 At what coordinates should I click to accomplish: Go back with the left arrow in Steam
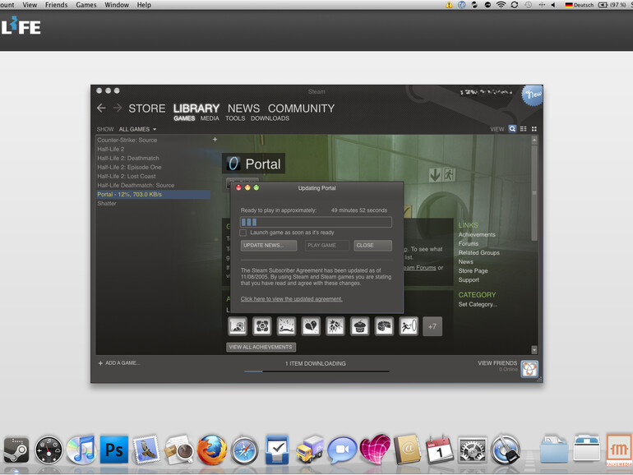(x=101, y=108)
